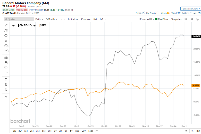
Task: Zoom out on the chart
Action: pos(6,90)
